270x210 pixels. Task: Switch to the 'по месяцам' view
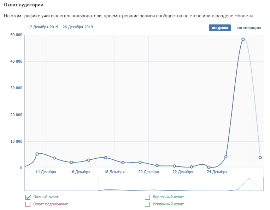pyautogui.click(x=249, y=28)
